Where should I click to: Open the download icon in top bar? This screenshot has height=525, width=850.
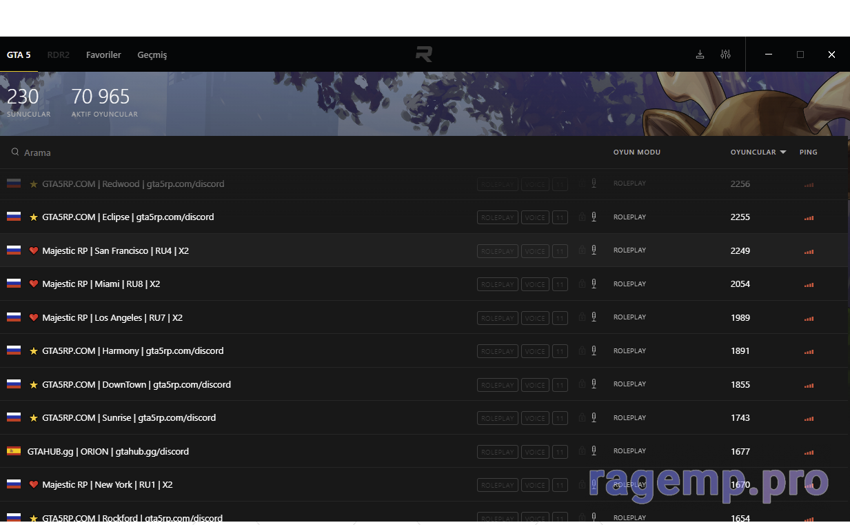coord(700,55)
